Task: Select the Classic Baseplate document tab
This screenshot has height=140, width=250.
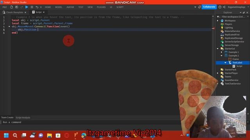Action: (14, 12)
